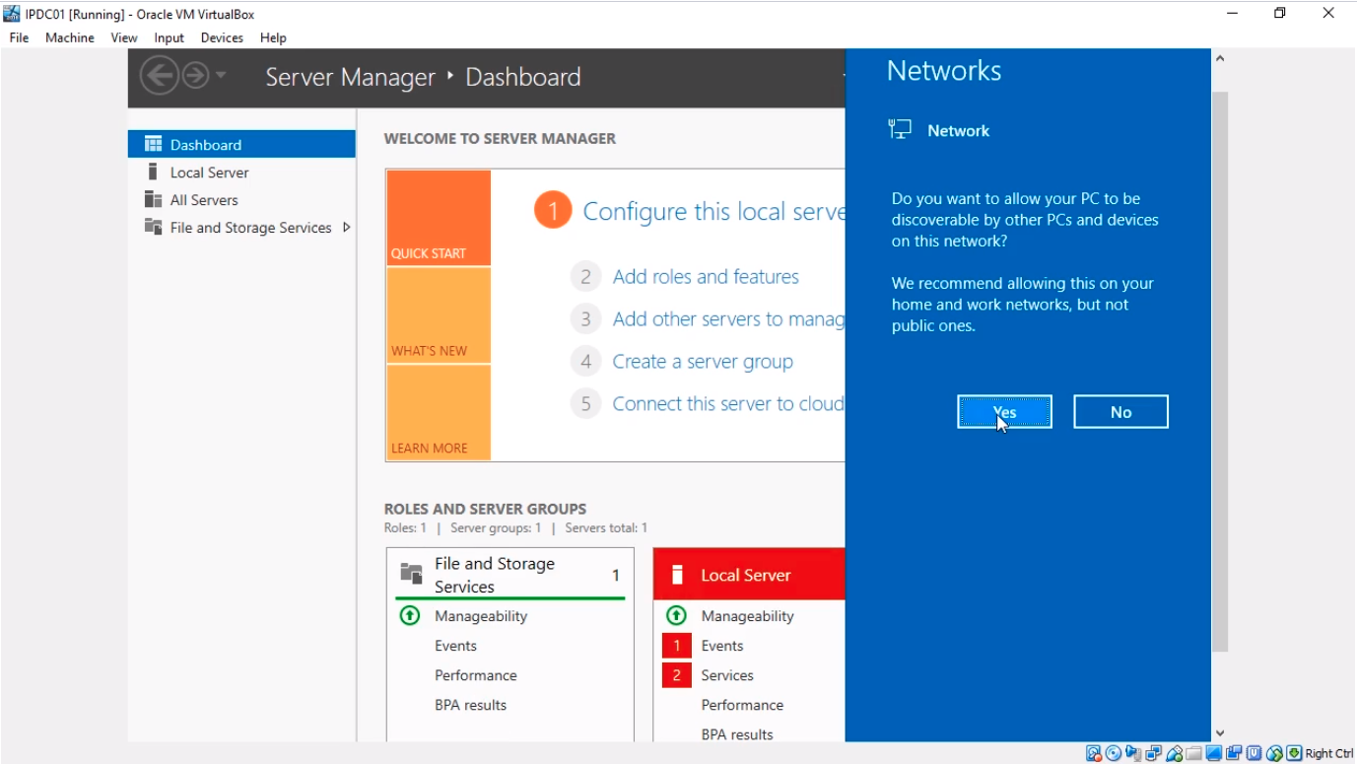
Task: Click the recording status icon
Action: (1234, 753)
